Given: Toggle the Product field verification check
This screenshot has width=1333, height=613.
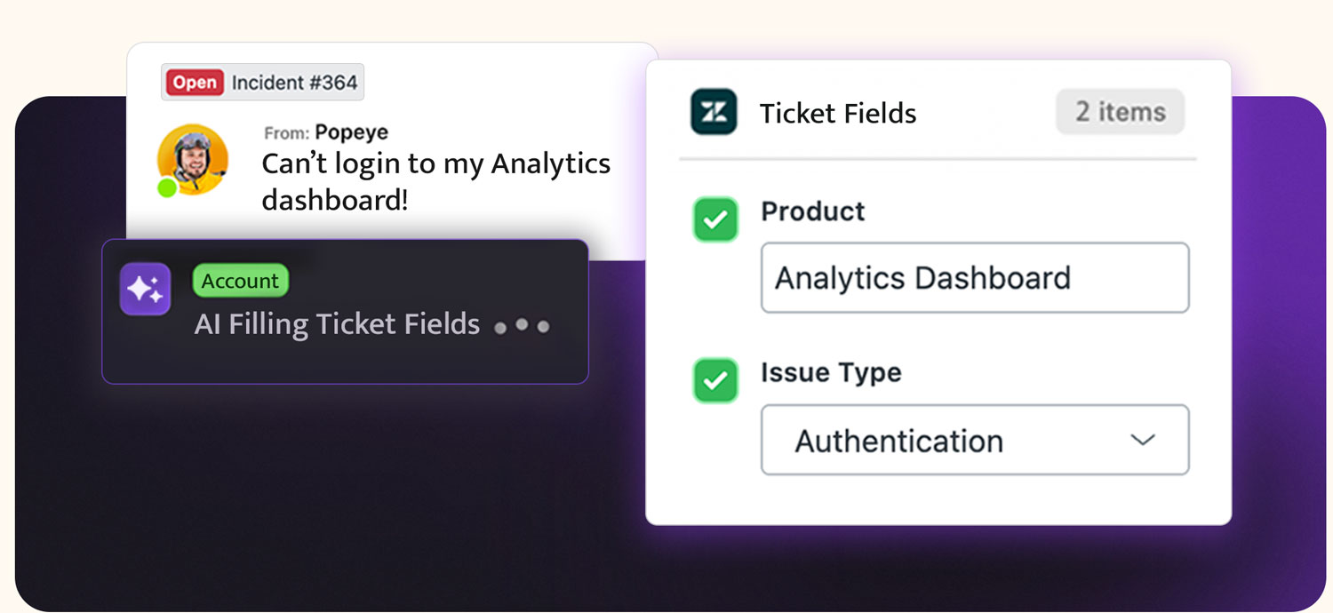Looking at the screenshot, I should tap(715, 219).
